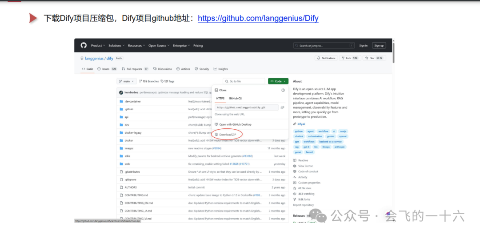Viewport: 480px width, 235px height.
Task: Open the Pricing page
Action: 198,46
